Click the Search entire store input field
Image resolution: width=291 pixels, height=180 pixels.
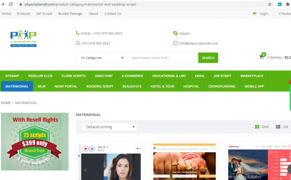click(x=162, y=58)
